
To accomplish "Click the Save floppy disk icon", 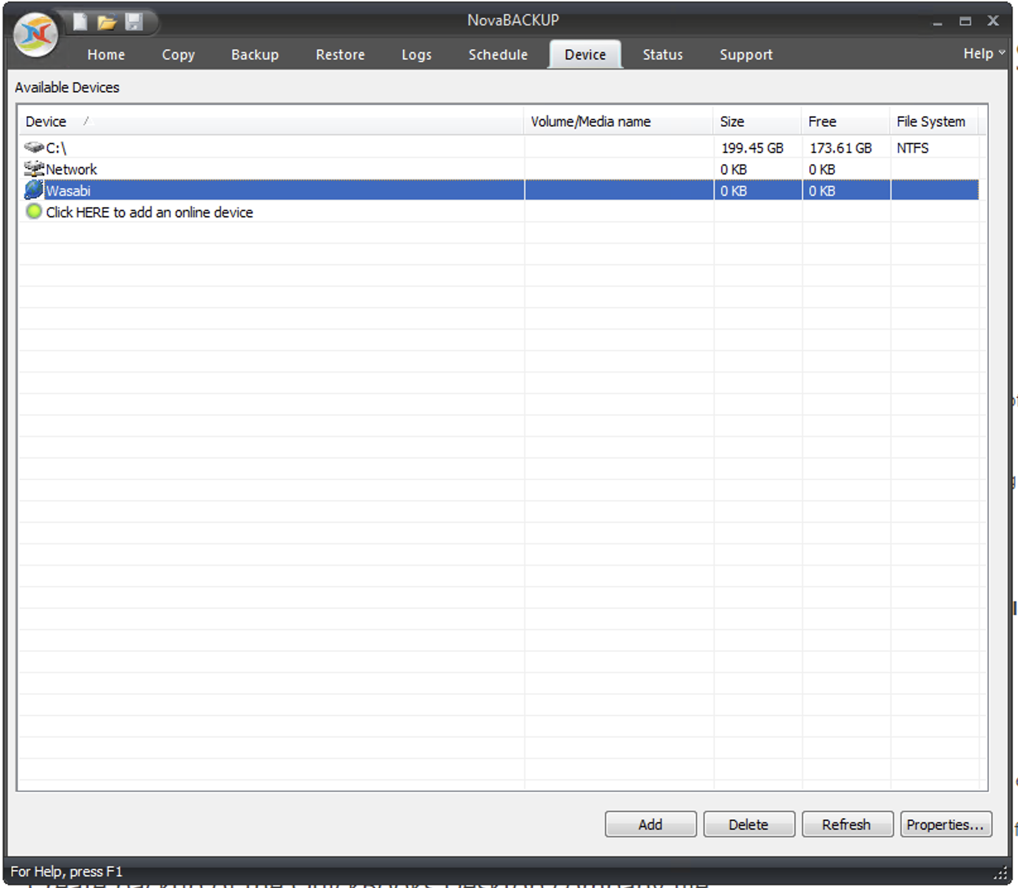I will pyautogui.click(x=134, y=22).
